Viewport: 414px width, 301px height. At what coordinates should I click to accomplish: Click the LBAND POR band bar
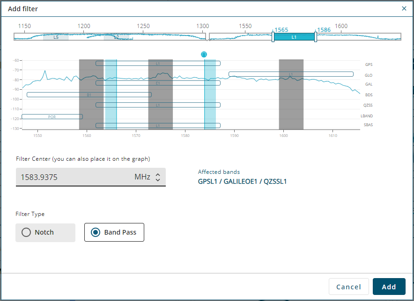click(52, 116)
